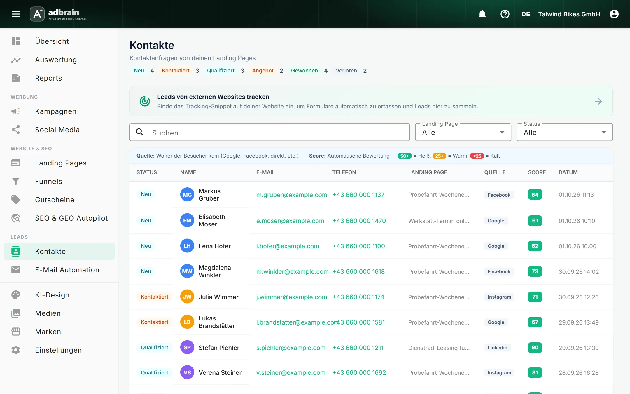This screenshot has height=394, width=630.
Task: Click the adbrain logo
Action: (x=59, y=14)
